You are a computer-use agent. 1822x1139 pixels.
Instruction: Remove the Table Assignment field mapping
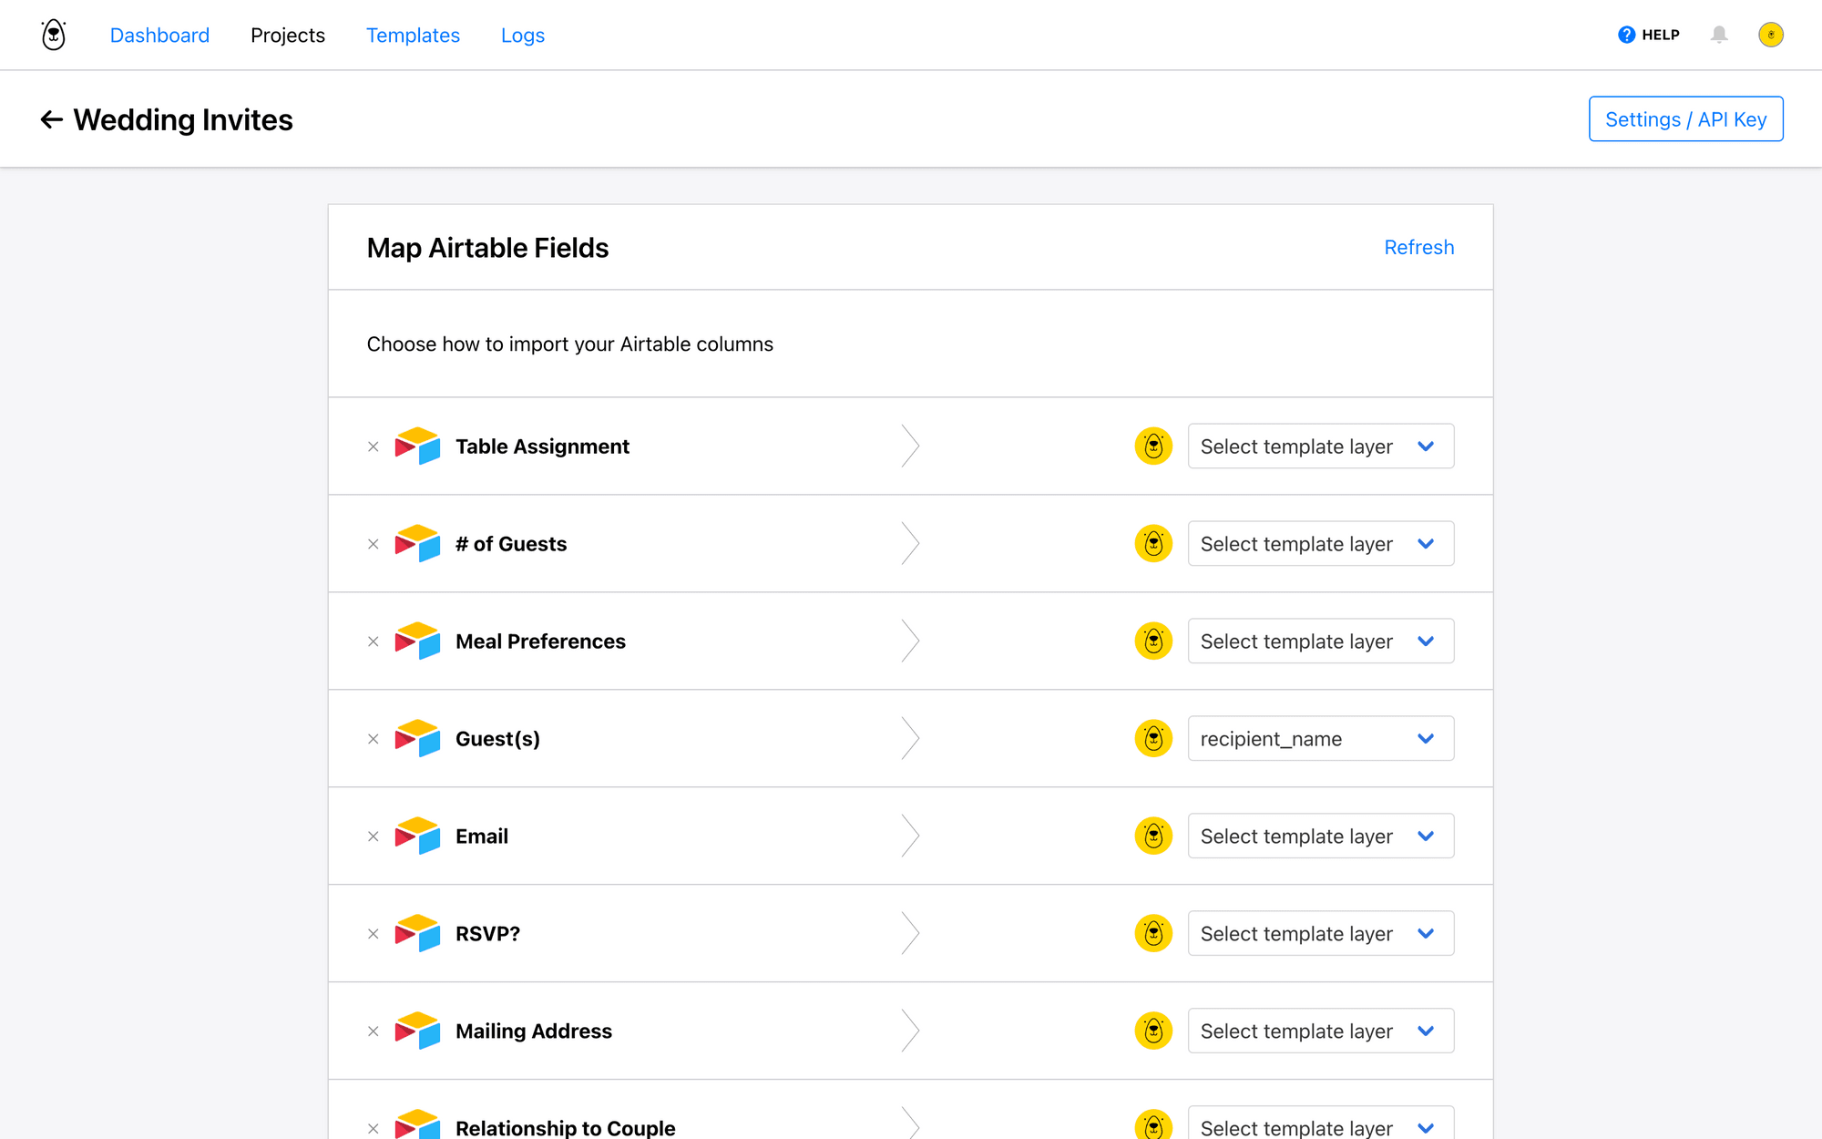(373, 446)
